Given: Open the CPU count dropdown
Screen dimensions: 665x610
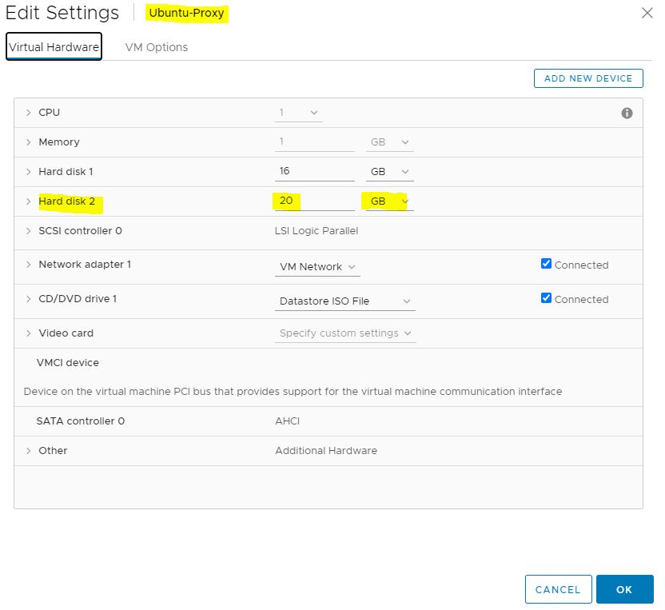Looking at the screenshot, I should tap(299, 113).
